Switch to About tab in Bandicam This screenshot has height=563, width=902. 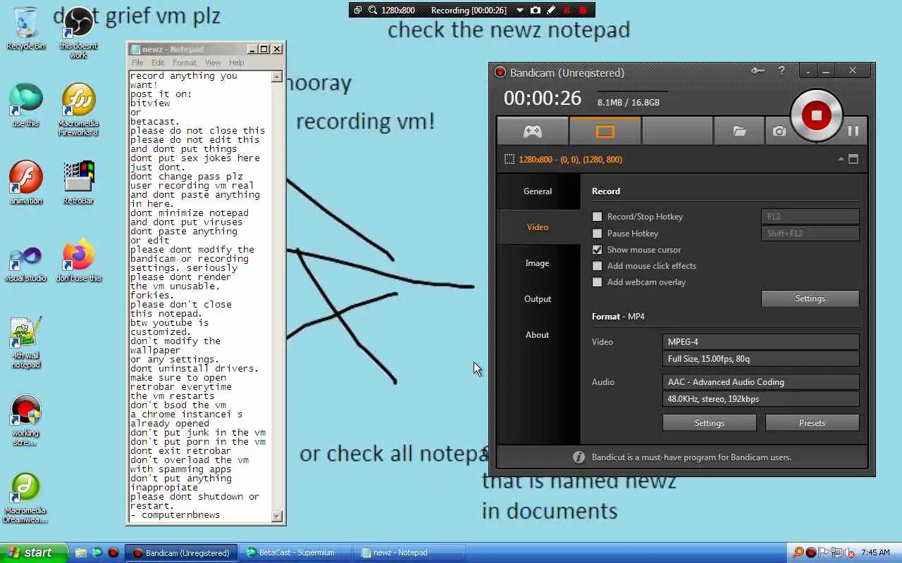pos(538,335)
